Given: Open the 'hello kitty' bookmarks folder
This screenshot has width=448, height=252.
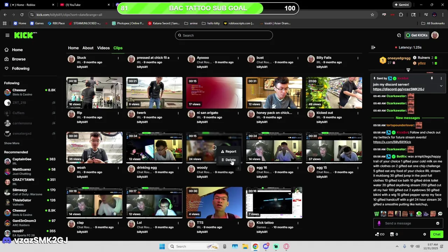Looking at the screenshot, I should click(x=211, y=23).
